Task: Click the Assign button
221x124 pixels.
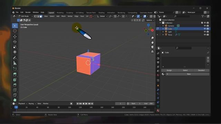Action: point(169,70)
